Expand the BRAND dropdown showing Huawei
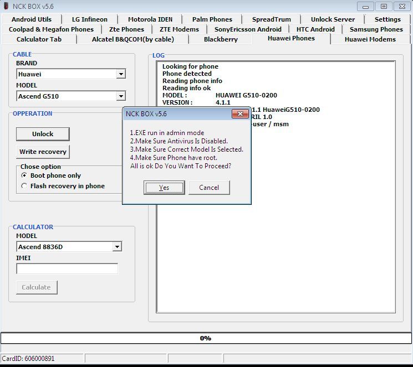 (x=121, y=74)
